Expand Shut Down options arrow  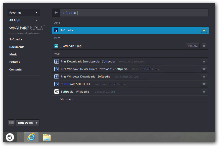(37, 123)
